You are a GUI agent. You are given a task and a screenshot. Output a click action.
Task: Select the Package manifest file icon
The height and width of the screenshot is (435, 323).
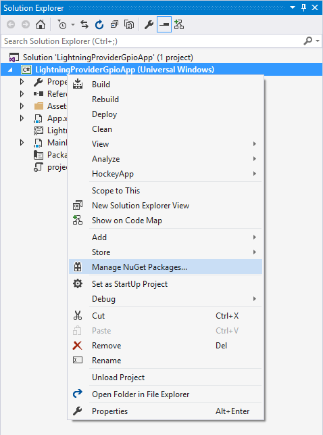39,155
